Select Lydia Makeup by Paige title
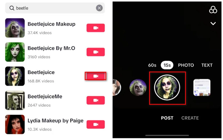This screenshot has width=223, height=140. (55, 121)
